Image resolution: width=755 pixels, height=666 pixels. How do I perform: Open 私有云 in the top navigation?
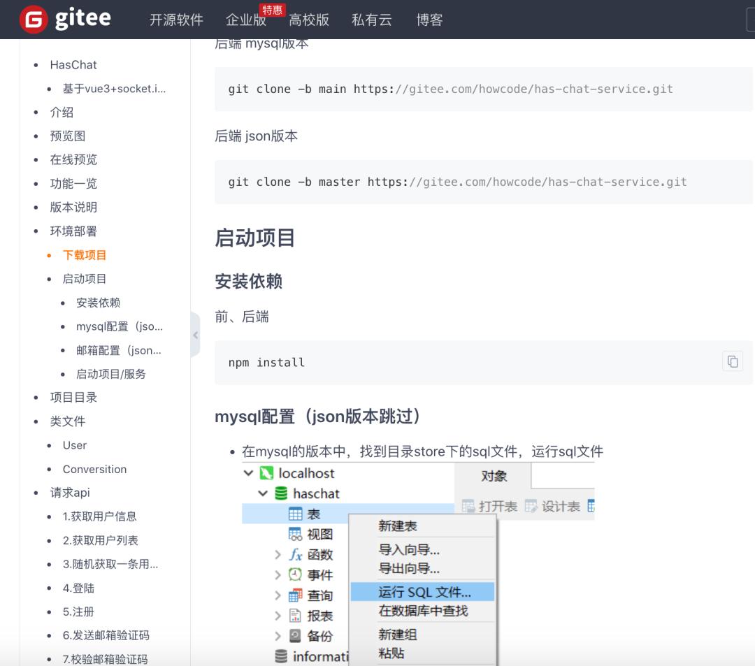372,20
